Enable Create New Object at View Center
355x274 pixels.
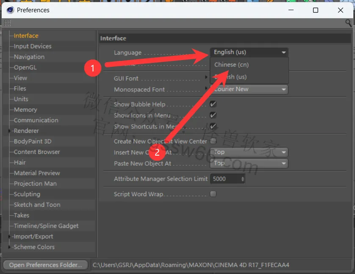tap(213, 141)
